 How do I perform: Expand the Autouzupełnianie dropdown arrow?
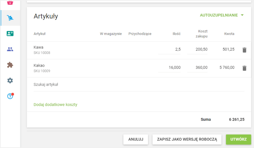(242, 15)
